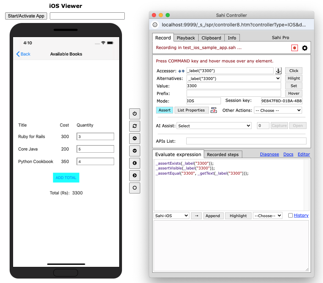Tap Back in the iOS navigation bar
This screenshot has width=323, height=283.
pos(23,54)
